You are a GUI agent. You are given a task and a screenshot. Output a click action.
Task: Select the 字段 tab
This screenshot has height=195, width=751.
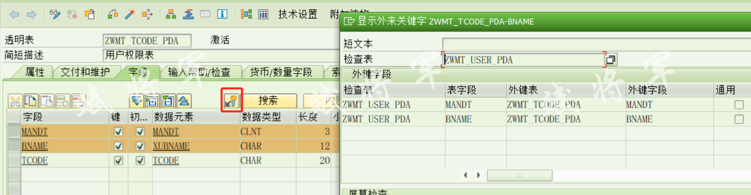pyautogui.click(x=138, y=73)
